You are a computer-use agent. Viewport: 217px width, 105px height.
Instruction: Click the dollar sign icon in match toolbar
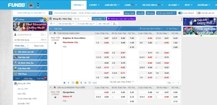81,83
